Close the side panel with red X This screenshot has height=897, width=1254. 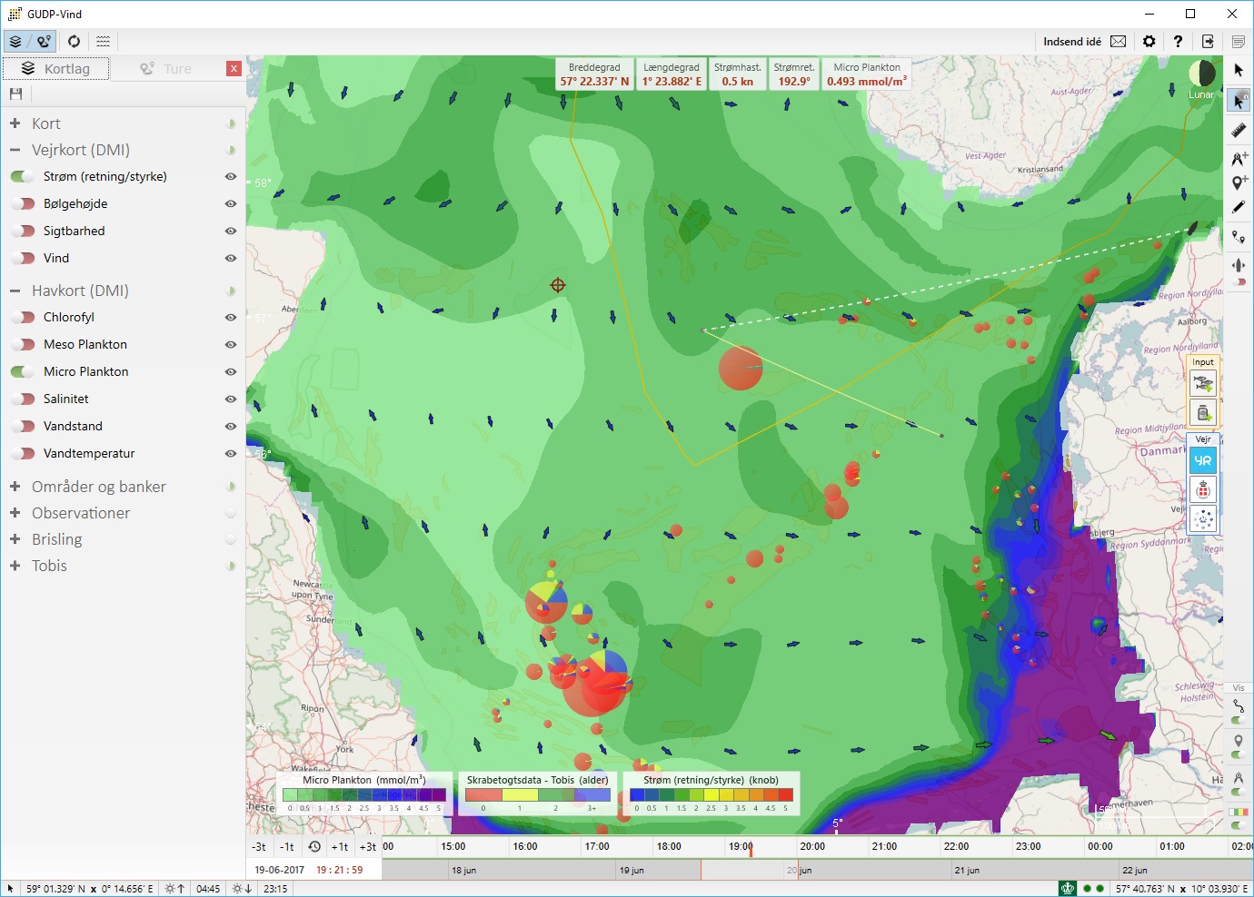(x=234, y=69)
